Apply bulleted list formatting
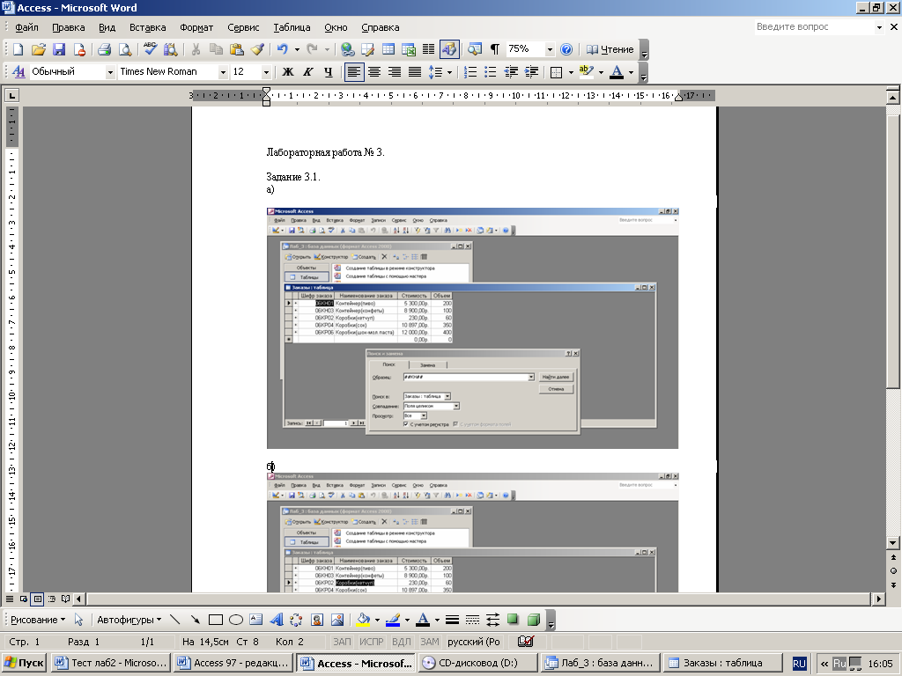Screen dimensions: 902x676 490,72
